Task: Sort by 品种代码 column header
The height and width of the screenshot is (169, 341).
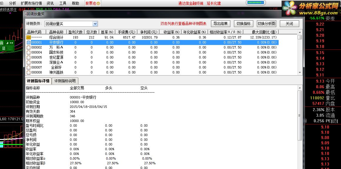Action: pyautogui.click(x=35, y=32)
